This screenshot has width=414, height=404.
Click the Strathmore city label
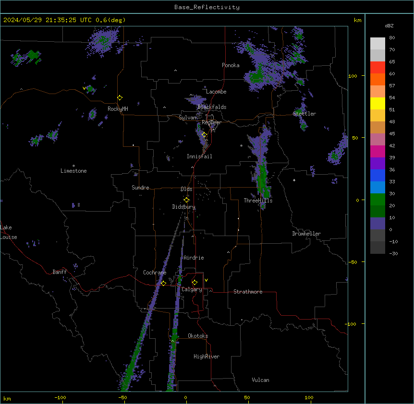(x=248, y=292)
